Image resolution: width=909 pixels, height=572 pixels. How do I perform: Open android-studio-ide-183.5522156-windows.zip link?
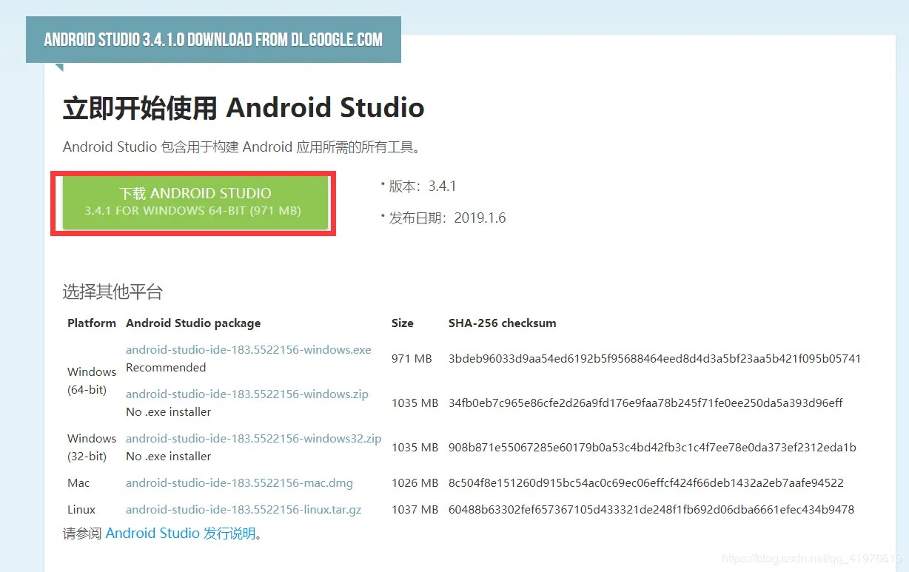[247, 394]
